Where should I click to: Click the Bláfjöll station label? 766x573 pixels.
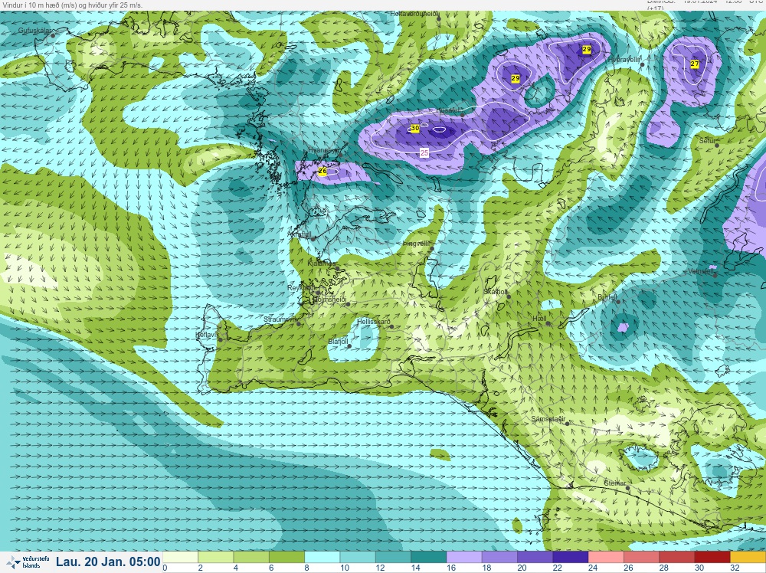click(338, 342)
